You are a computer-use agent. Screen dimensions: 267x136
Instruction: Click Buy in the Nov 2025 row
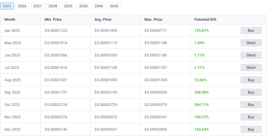coord(251,117)
